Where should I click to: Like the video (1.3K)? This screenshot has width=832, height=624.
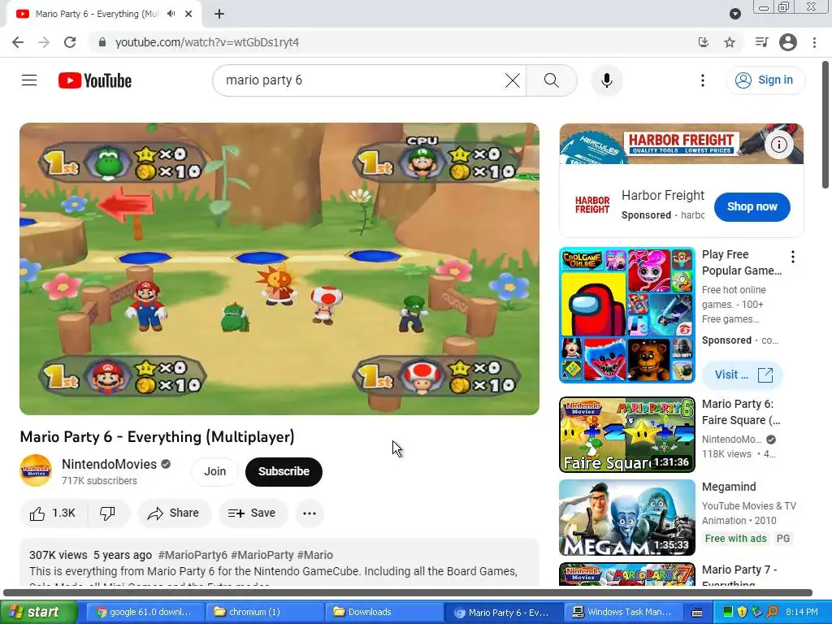tap(53, 513)
